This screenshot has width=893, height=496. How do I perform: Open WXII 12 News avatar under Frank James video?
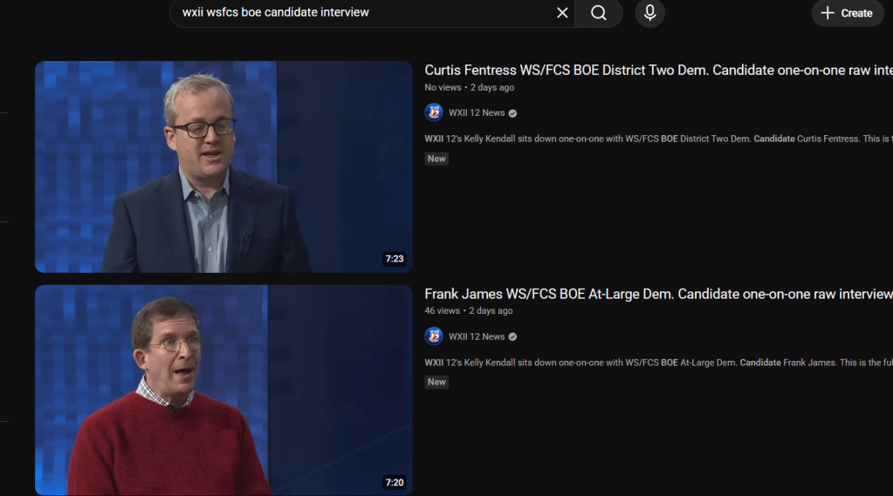click(x=434, y=336)
